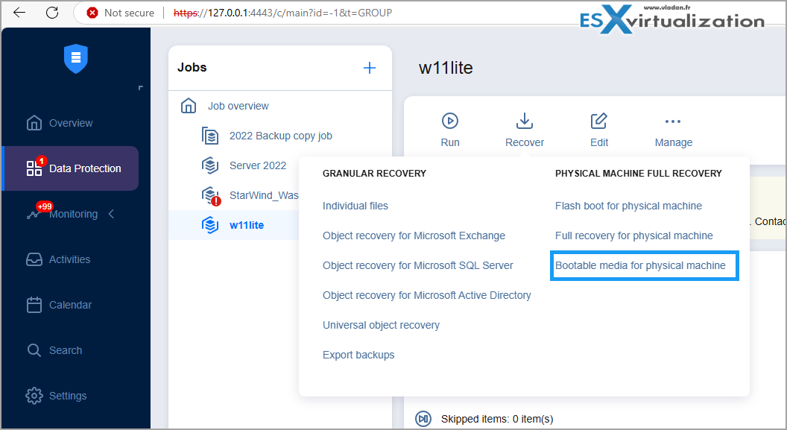The image size is (787, 430).
Task: Choose Object recovery for Microsoft Exchange
Action: 414,235
